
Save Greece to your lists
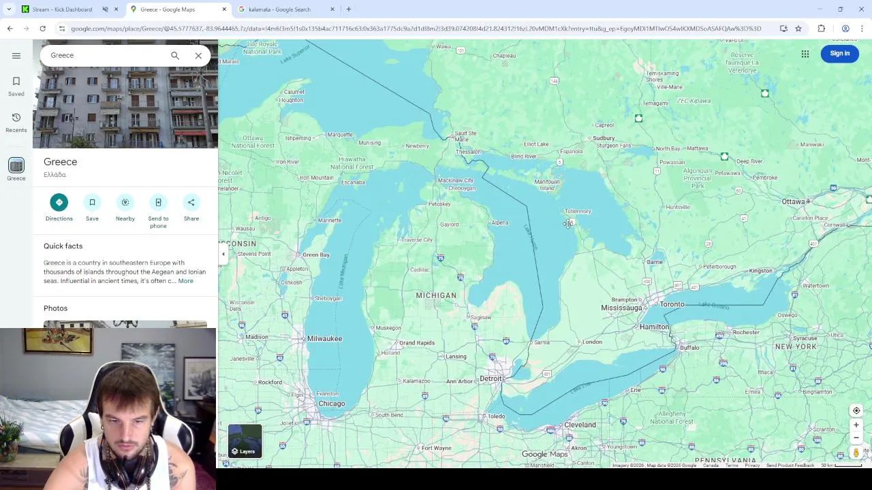pyautogui.click(x=92, y=208)
